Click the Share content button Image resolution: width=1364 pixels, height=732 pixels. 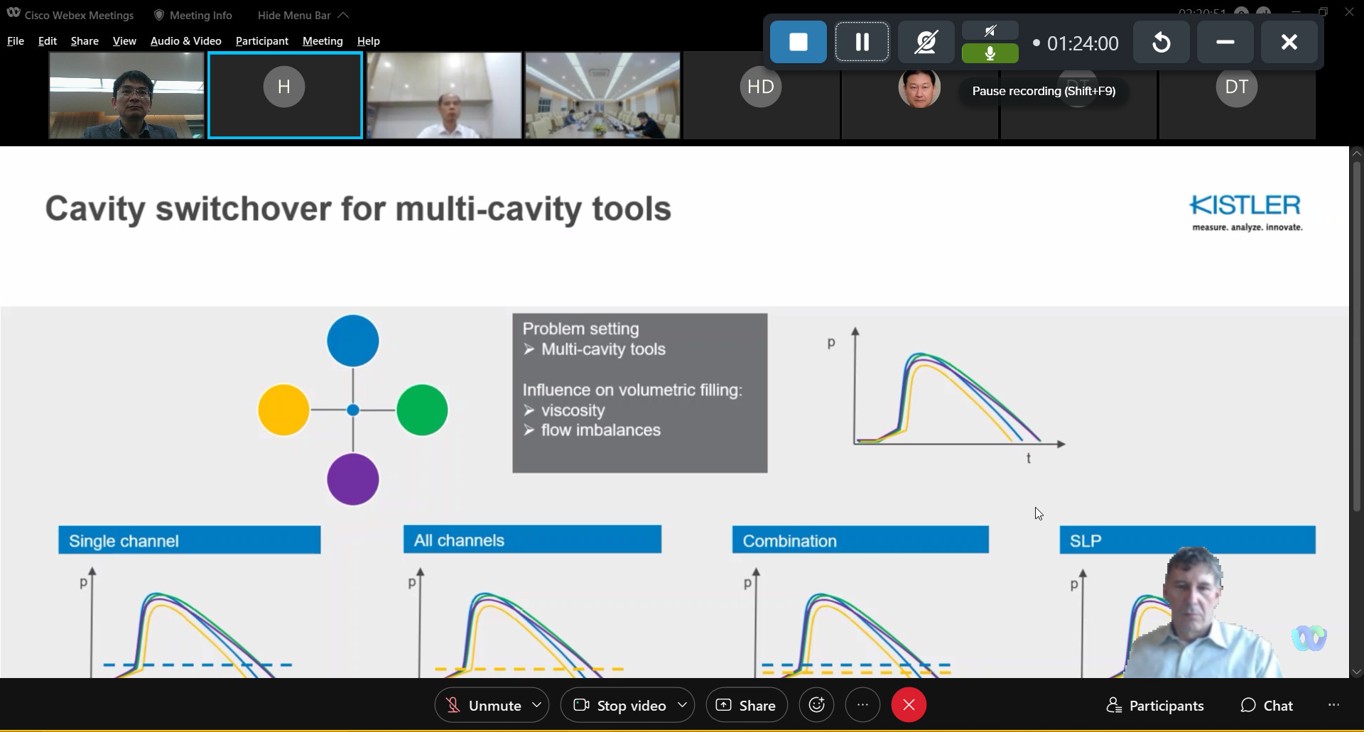point(746,705)
